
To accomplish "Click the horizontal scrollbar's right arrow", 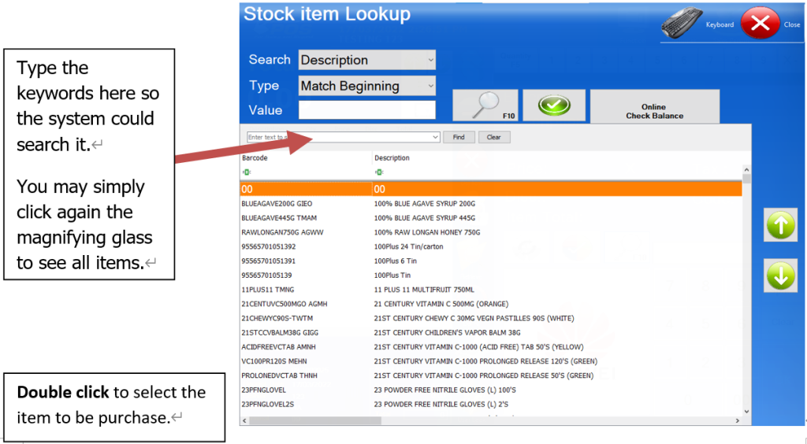I will pos(737,421).
